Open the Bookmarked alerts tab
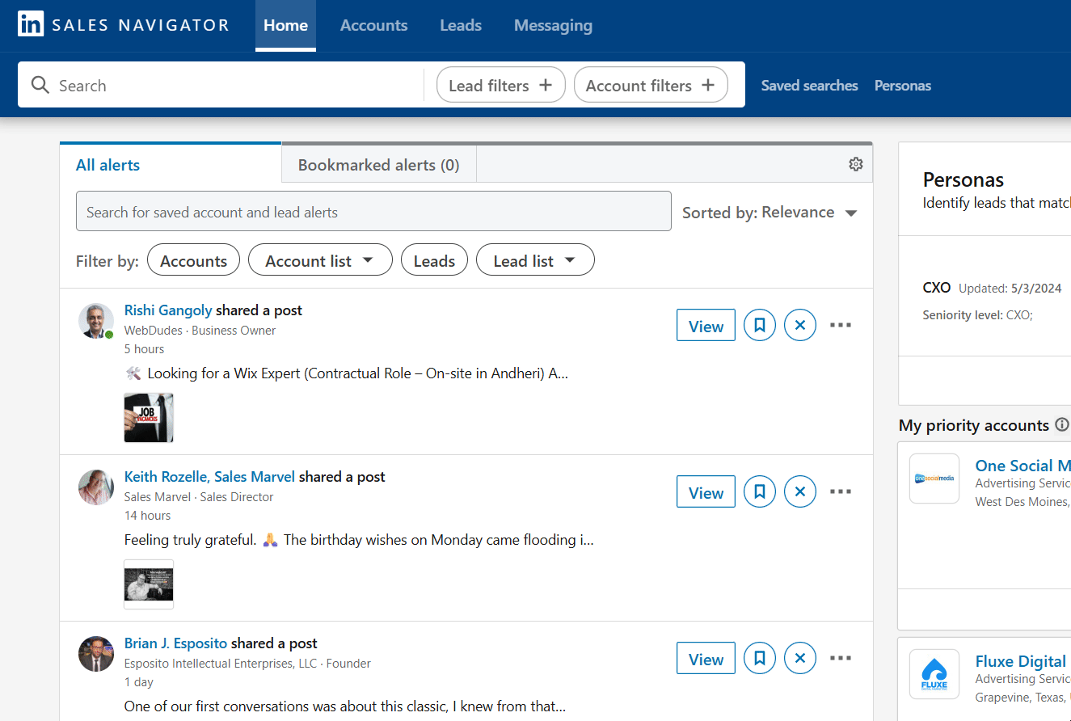1071x721 pixels. point(378,164)
